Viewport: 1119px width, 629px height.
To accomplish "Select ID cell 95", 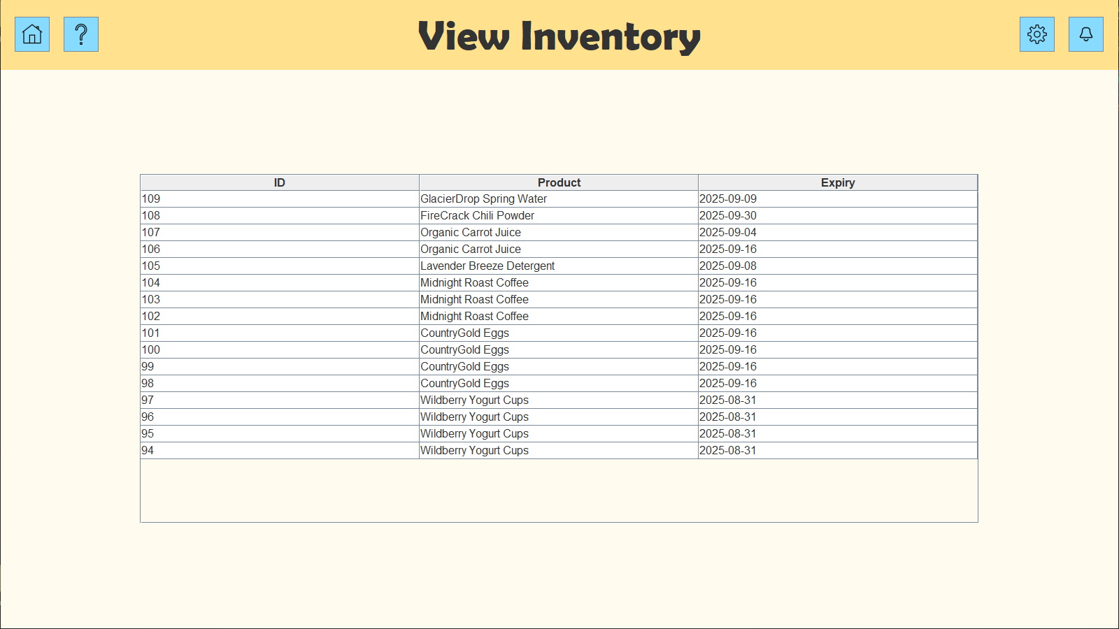I will pyautogui.click(x=280, y=434).
